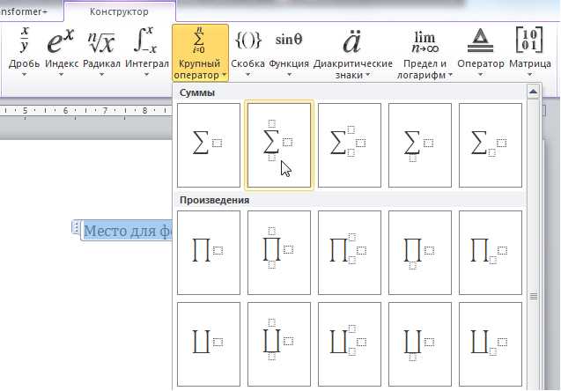Screen dimensions: 561x391
Task: Expand the Индекс dropdown arrow
Action: coord(61,74)
